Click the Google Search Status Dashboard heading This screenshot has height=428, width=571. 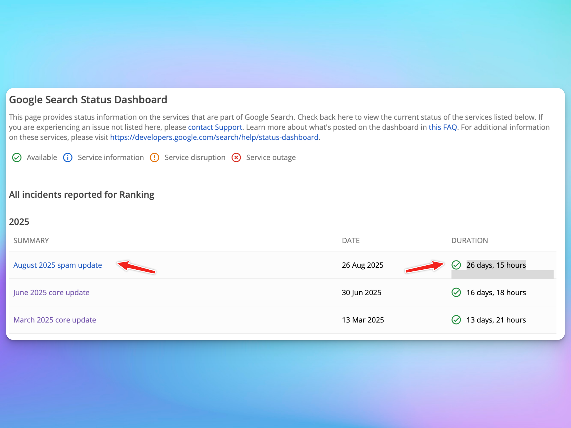pyautogui.click(x=88, y=100)
